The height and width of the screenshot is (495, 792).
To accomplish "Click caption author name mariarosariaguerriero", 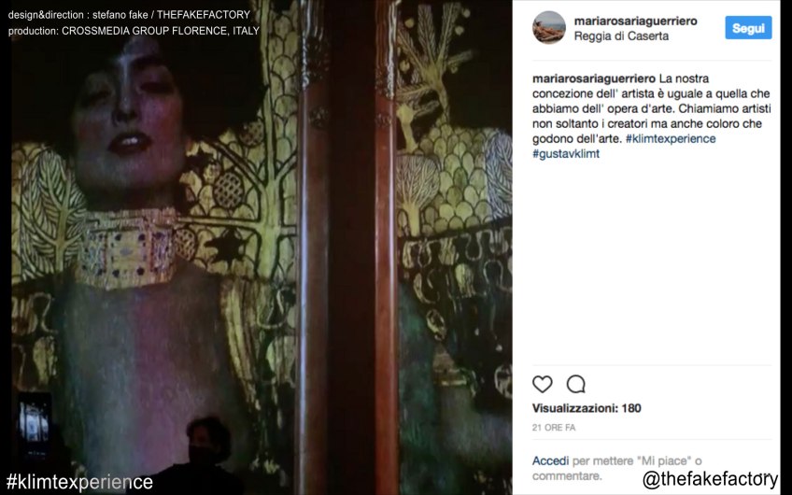I will (x=594, y=78).
